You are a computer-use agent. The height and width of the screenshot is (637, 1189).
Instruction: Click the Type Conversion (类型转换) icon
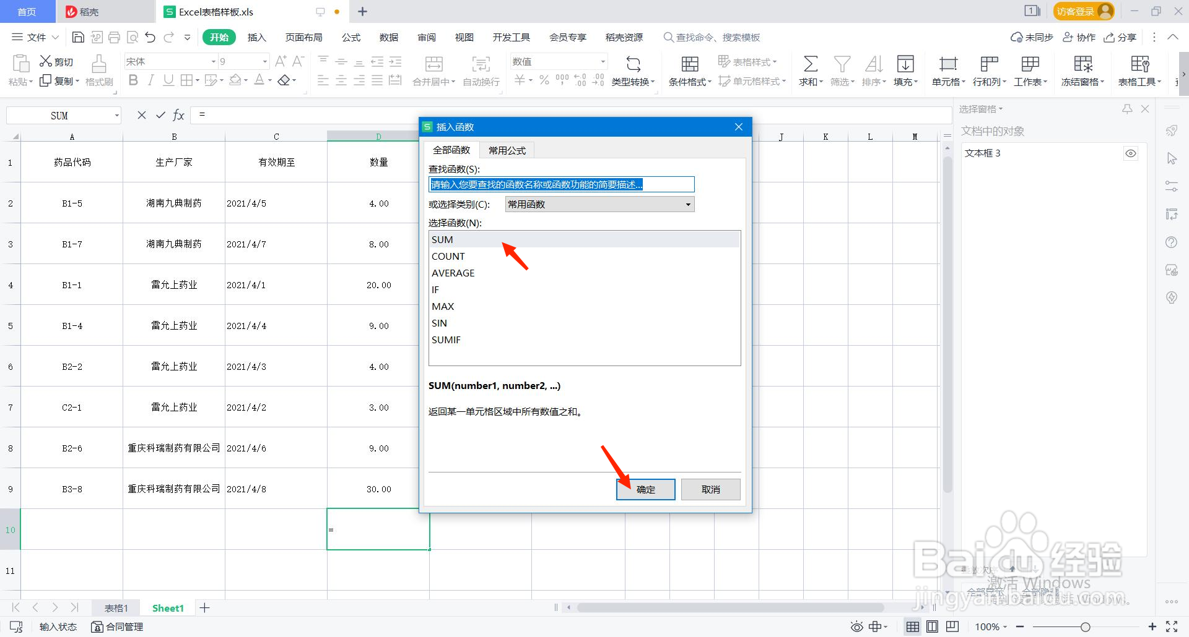click(x=633, y=64)
